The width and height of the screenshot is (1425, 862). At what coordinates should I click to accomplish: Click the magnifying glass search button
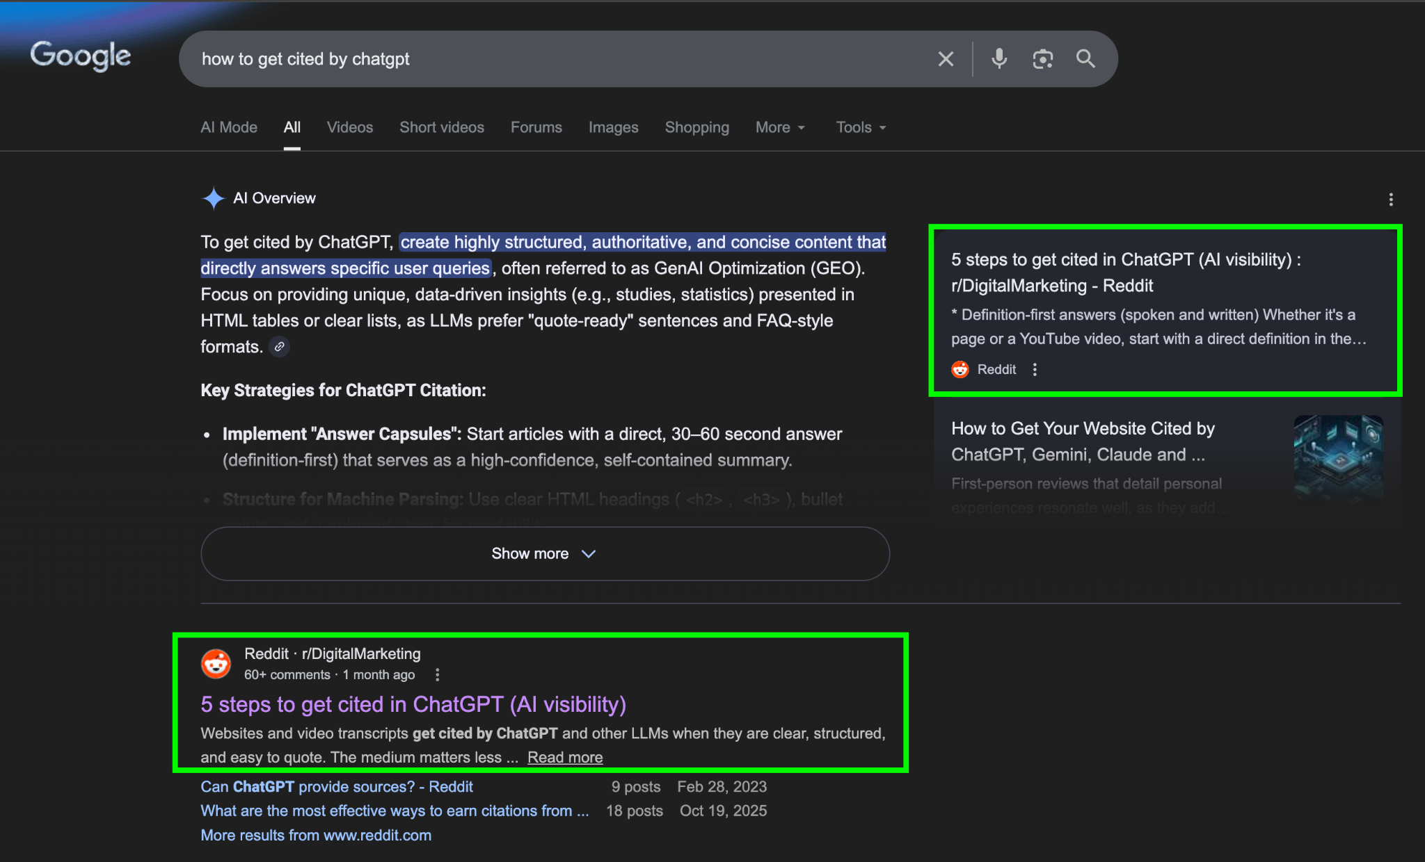tap(1085, 59)
